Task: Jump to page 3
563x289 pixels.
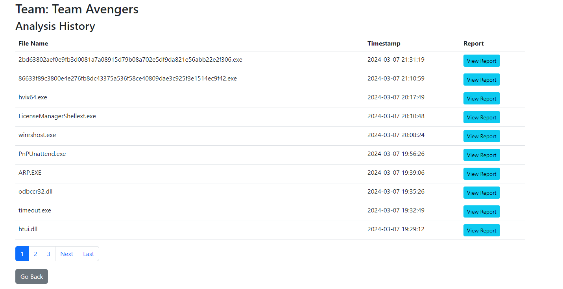Action: pos(48,254)
